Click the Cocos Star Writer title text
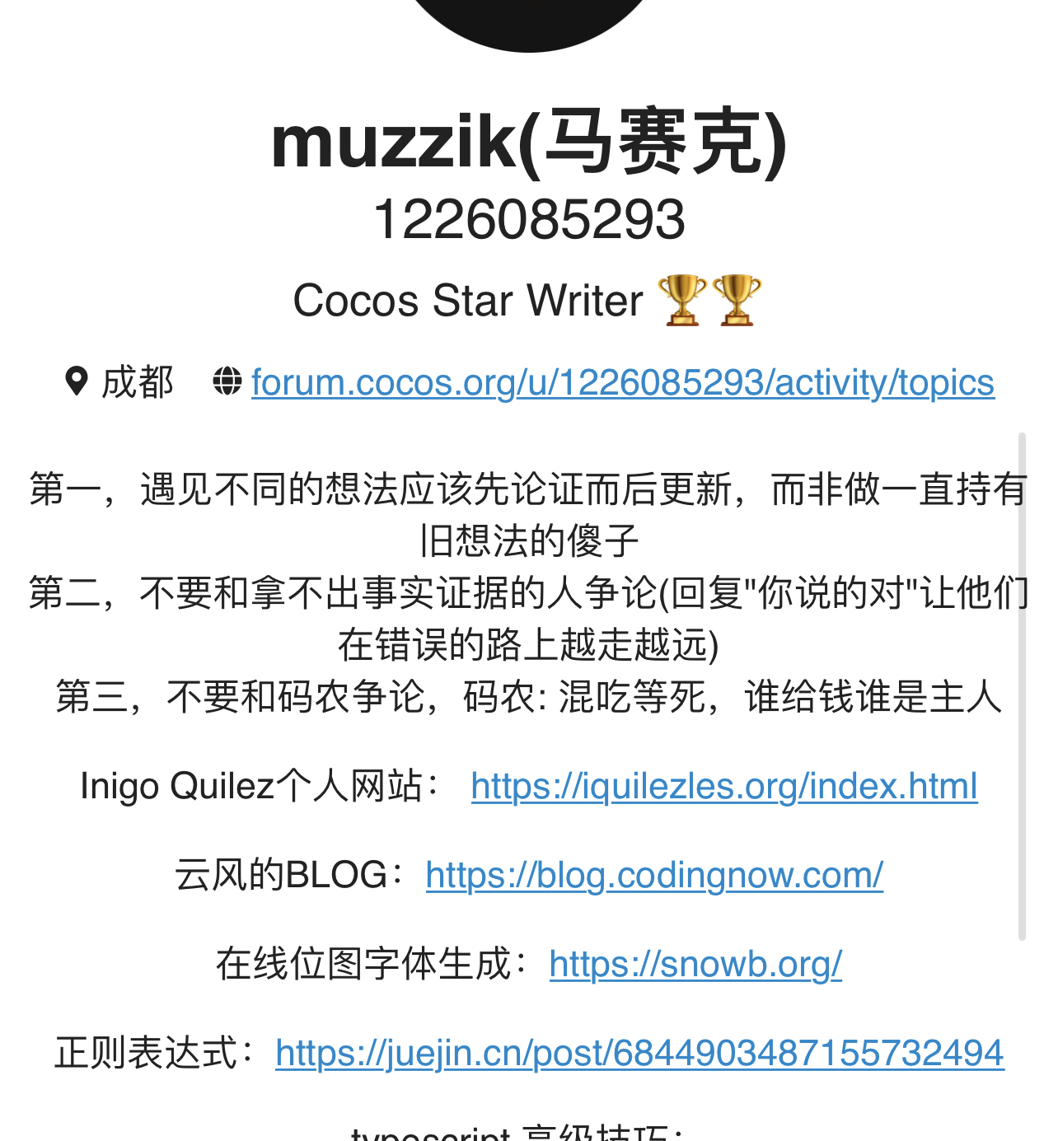This screenshot has width=1058, height=1141. point(468,300)
